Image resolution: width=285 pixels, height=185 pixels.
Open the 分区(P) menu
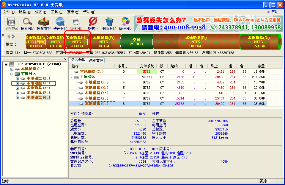point(41,12)
